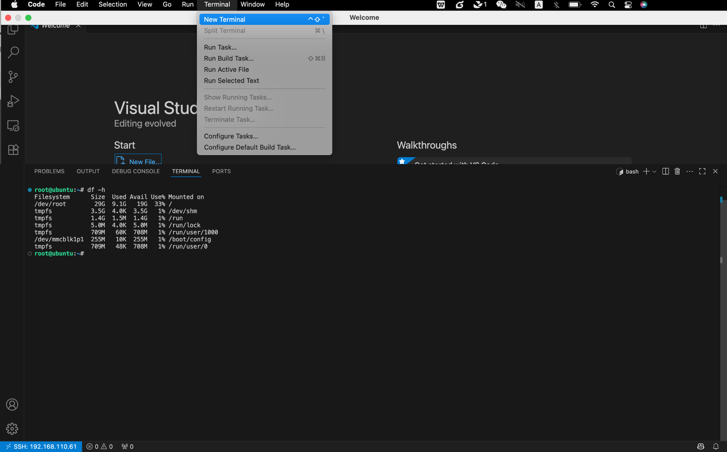This screenshot has width=727, height=452.
Task: Click the Accounts icon in activity bar
Action: pos(12,404)
